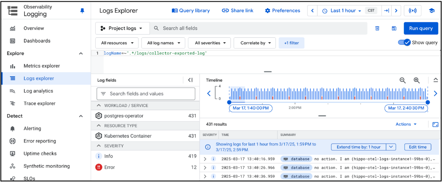Open Preferences gear settings
The height and width of the screenshot is (182, 442).
pos(283,10)
